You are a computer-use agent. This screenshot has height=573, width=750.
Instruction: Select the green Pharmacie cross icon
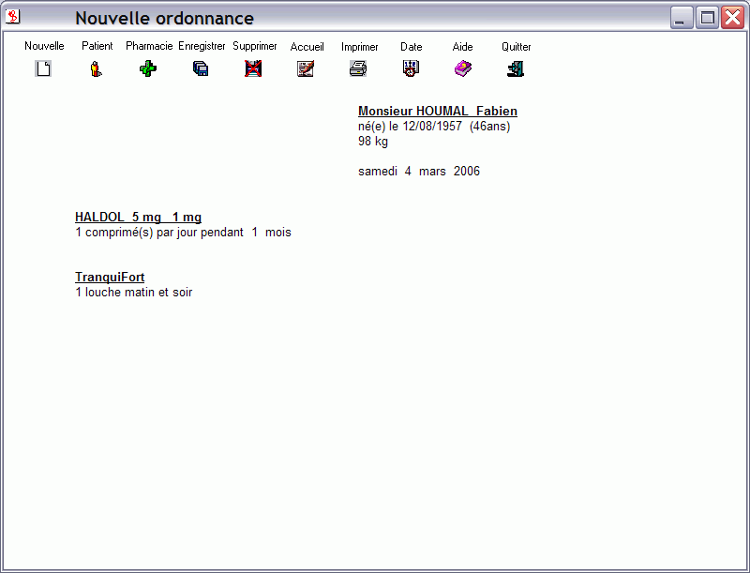point(148,68)
